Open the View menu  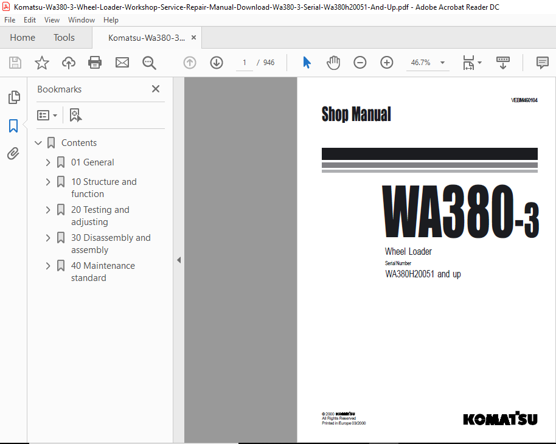point(52,20)
